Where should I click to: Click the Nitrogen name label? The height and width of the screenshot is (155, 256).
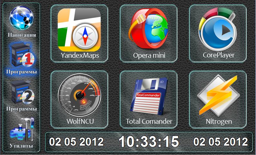pos(219,121)
